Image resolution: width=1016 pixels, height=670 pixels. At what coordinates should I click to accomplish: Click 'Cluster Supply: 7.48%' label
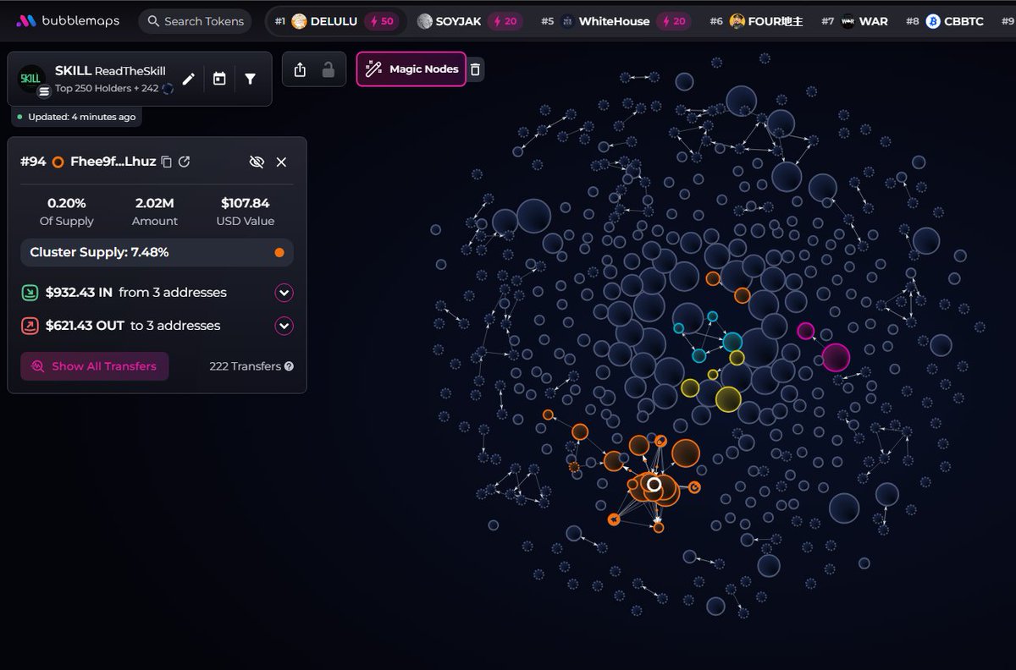tap(99, 252)
